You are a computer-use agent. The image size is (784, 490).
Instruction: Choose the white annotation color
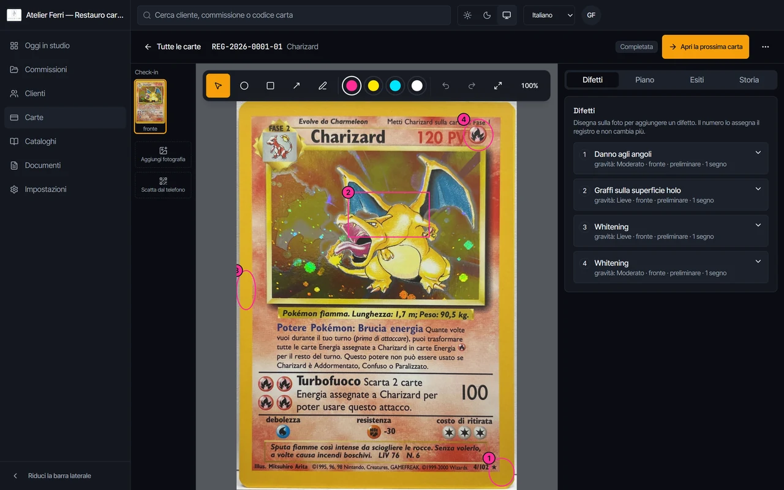[417, 86]
